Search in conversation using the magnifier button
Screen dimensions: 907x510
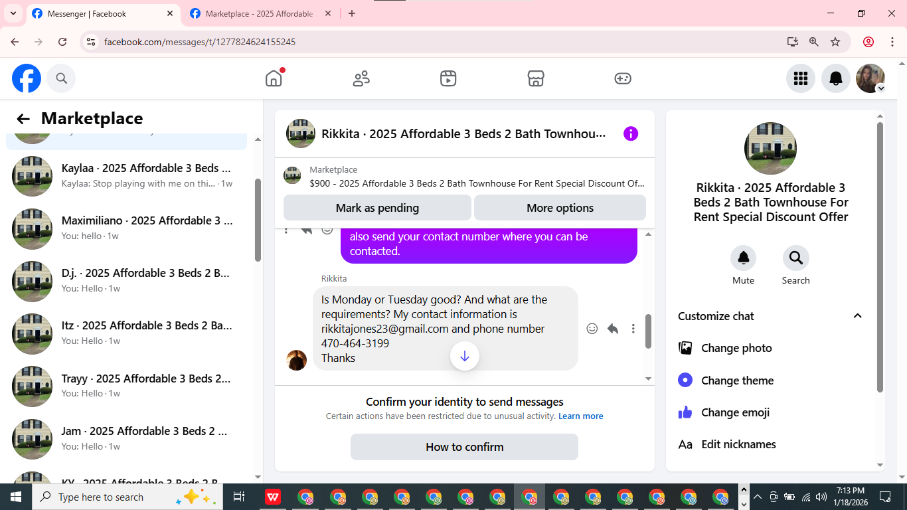point(795,258)
